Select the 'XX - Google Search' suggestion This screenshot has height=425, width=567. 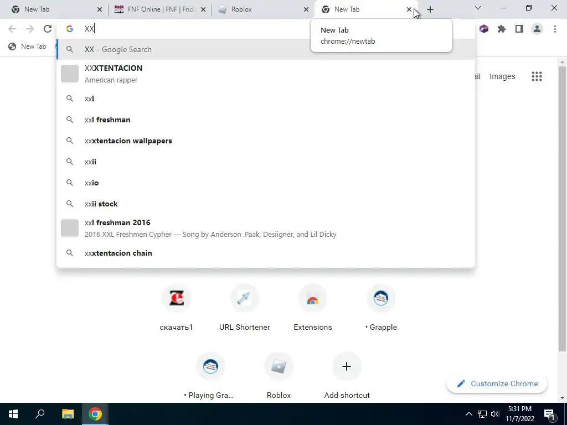point(266,49)
